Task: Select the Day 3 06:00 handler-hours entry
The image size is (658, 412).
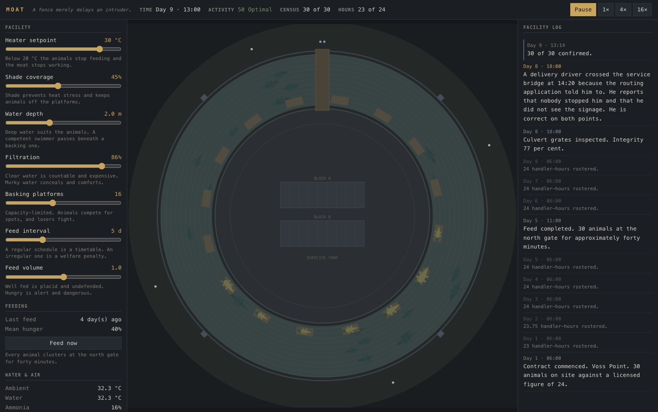Action: click(588, 303)
